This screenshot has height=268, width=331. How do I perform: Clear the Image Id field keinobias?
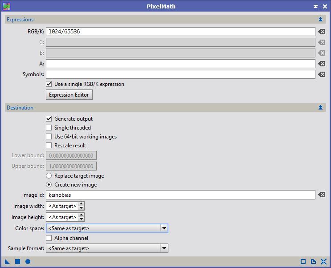pyautogui.click(x=321, y=195)
